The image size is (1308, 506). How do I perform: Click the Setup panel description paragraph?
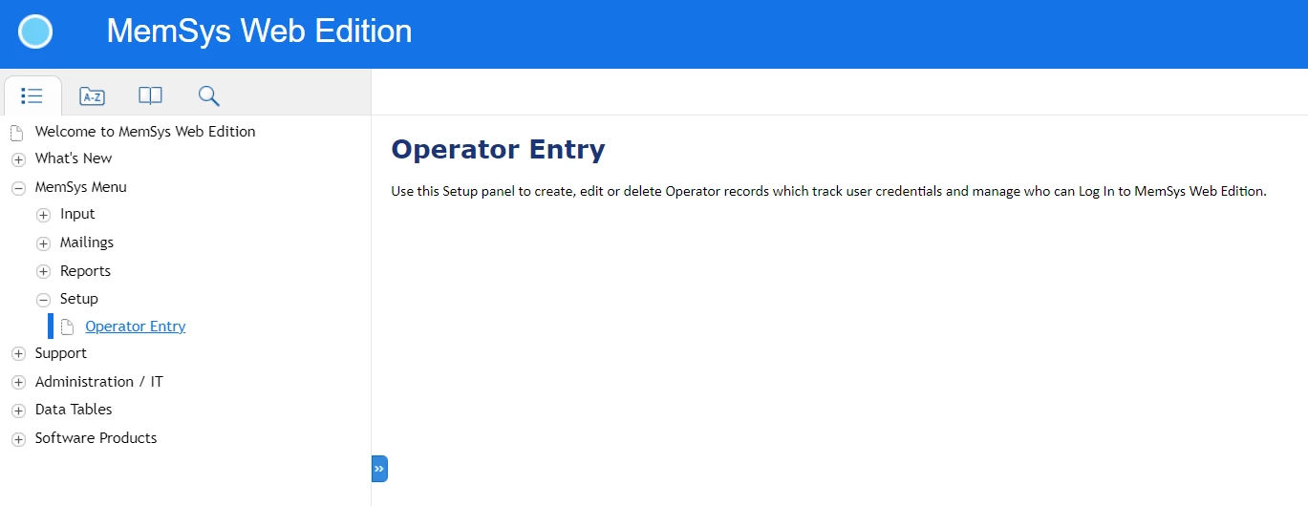pyautogui.click(x=828, y=191)
